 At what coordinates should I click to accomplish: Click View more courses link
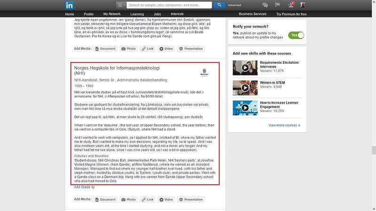pyautogui.click(x=284, y=125)
